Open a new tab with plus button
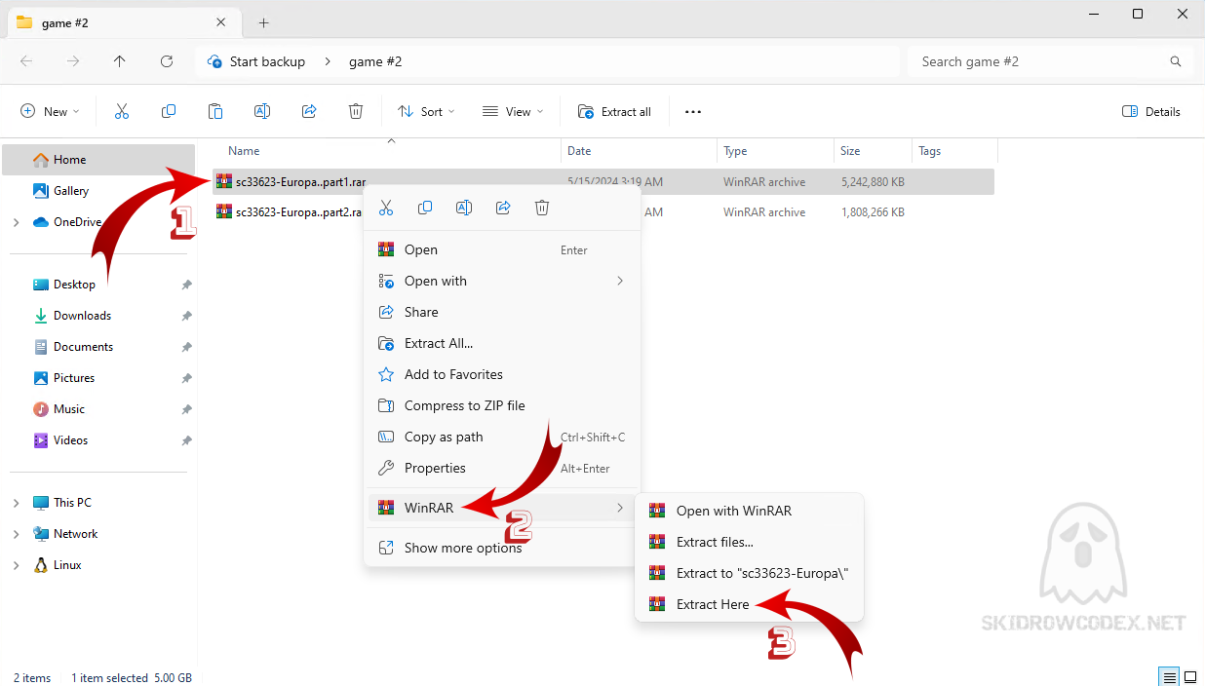 pos(263,22)
